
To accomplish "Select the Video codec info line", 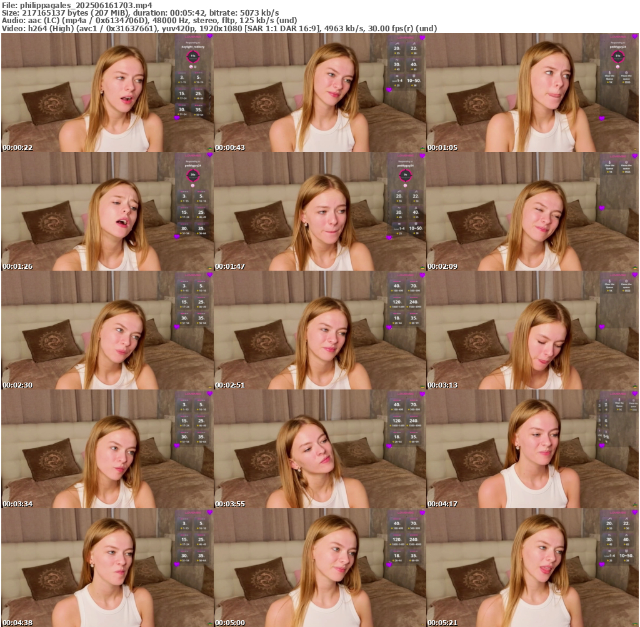I will pos(219,28).
